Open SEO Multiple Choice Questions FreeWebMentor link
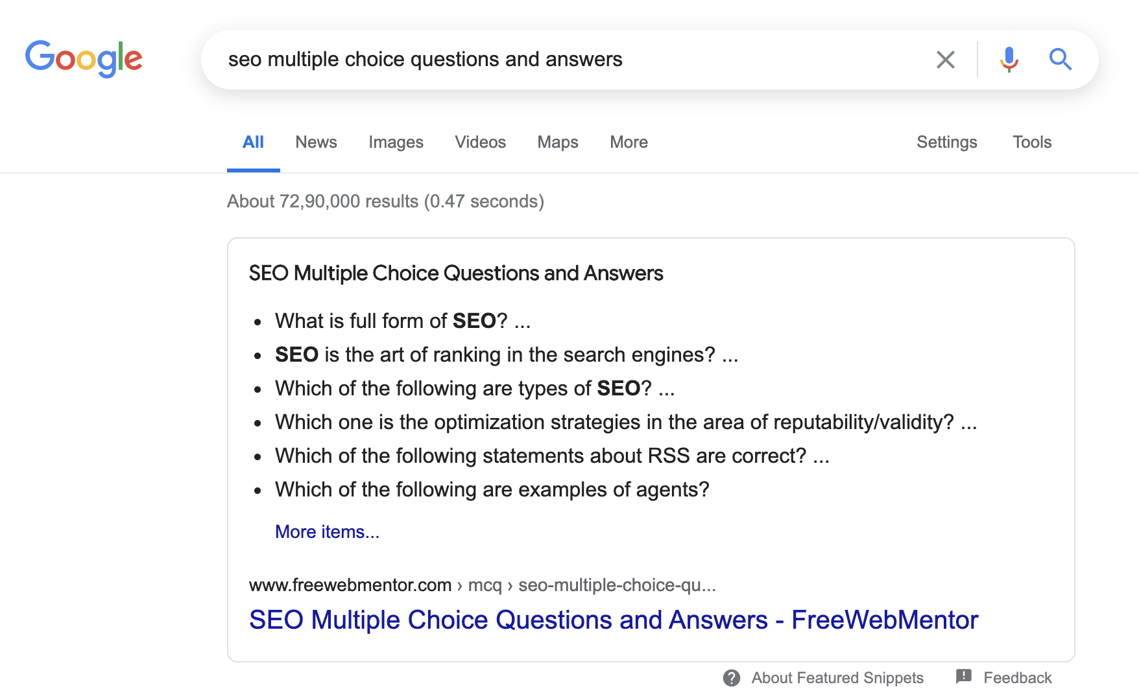Image resolution: width=1139 pixels, height=700 pixels. tap(613, 620)
